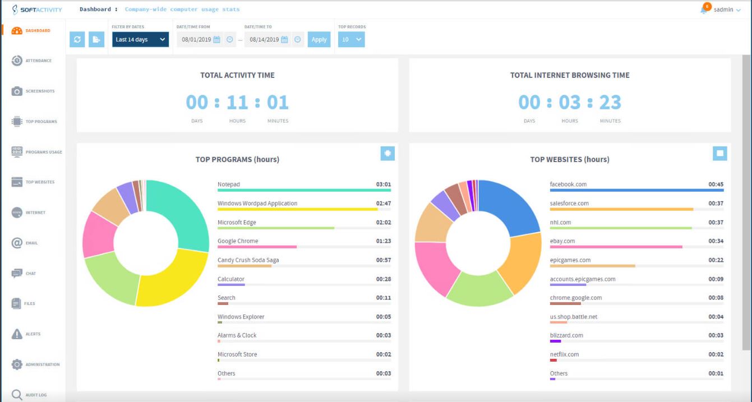The image size is (752, 402).
Task: Open the notifications bell icon
Action: [x=704, y=10]
